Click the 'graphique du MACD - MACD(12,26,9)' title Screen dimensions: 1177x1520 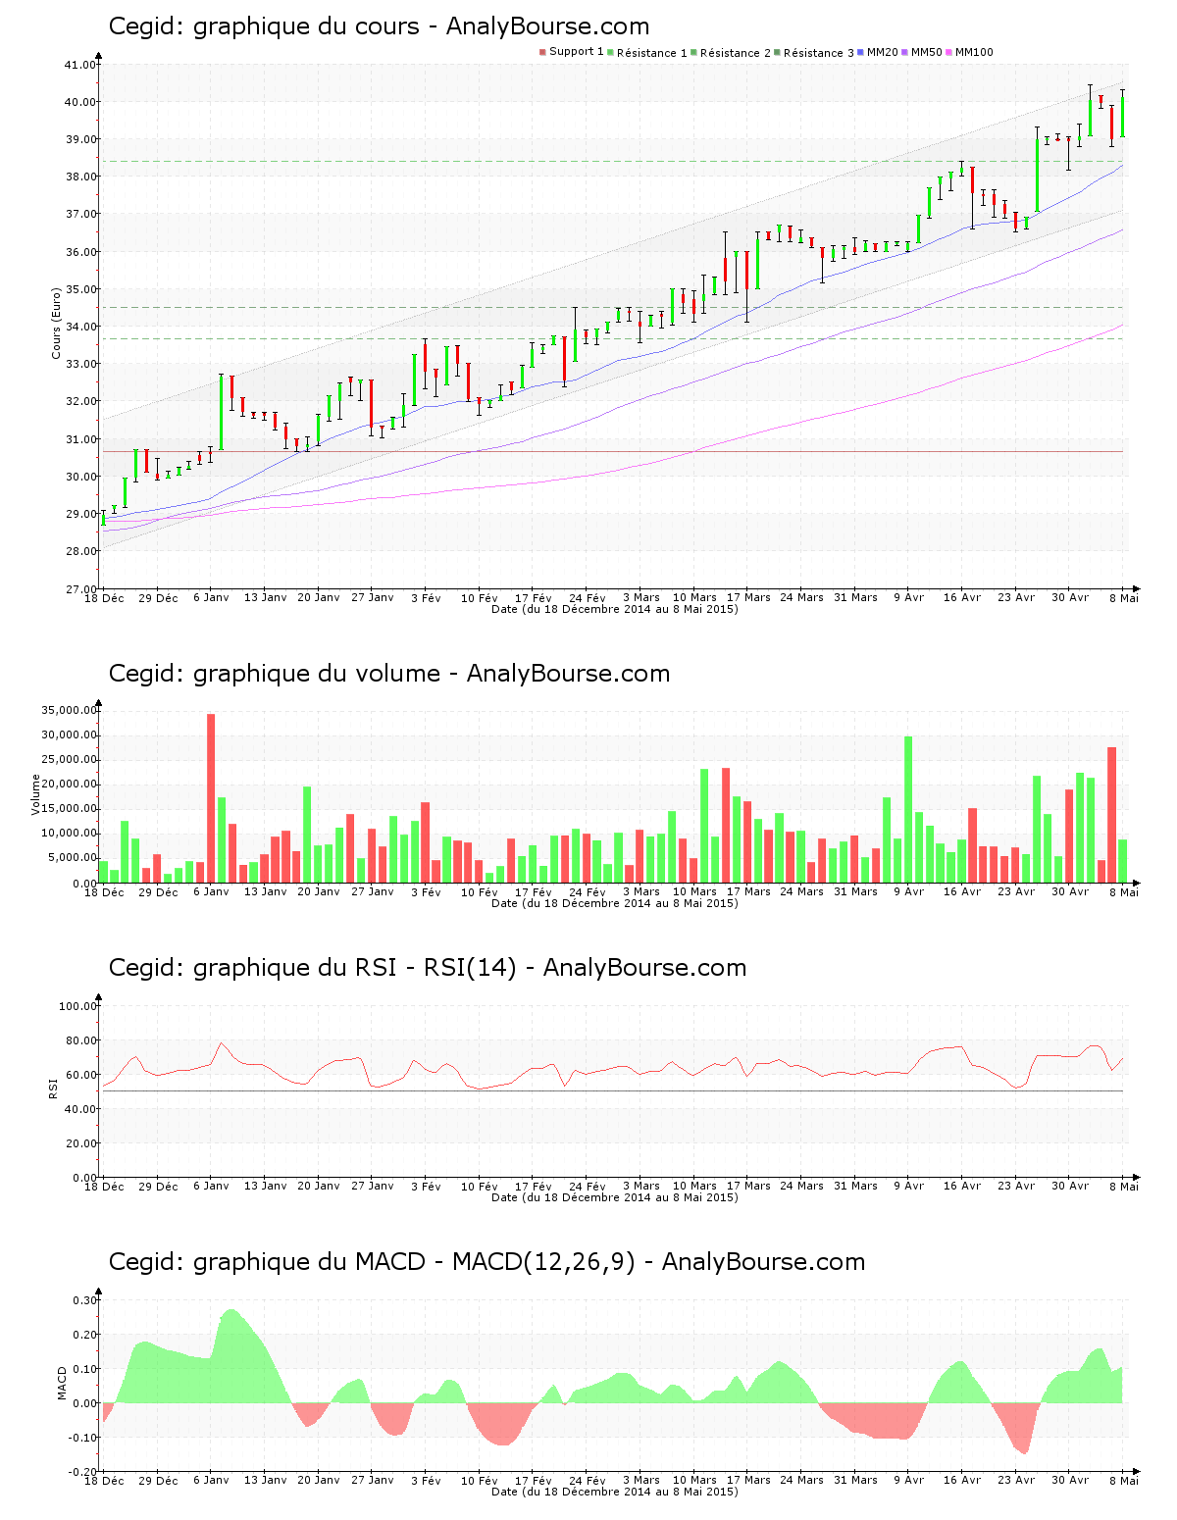(415, 1262)
